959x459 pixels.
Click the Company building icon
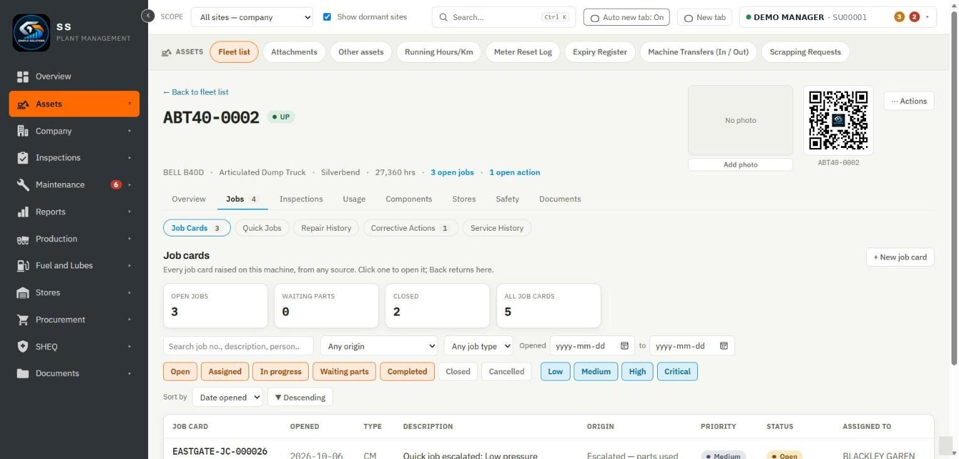click(23, 131)
